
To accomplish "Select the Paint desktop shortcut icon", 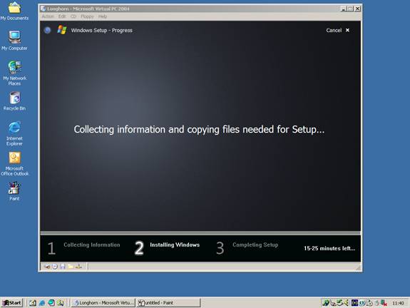I will [x=14, y=191].
